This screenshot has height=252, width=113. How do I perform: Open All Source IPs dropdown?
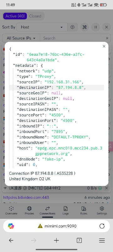click(21, 38)
